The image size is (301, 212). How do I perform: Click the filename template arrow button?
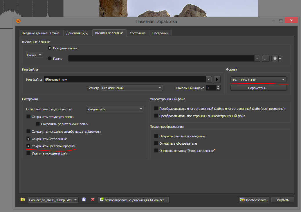tap(217, 80)
